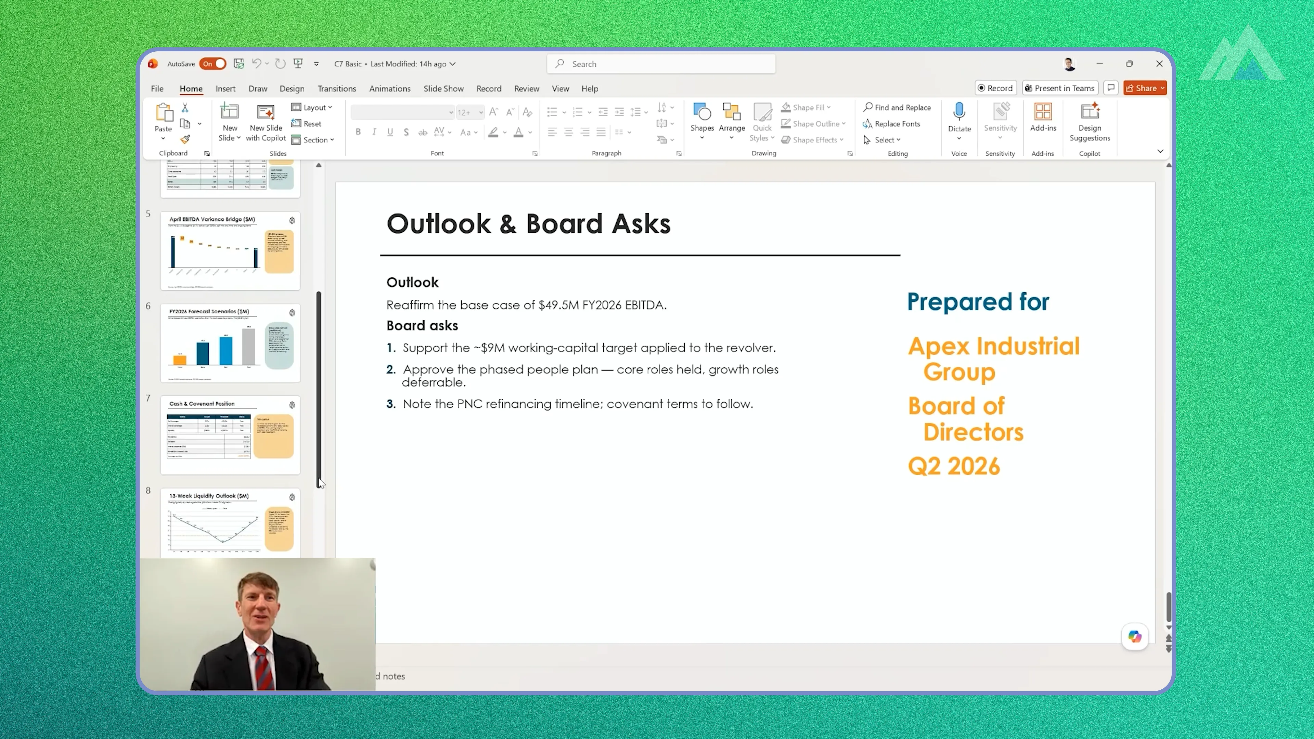
Task: Open the Select dropdown
Action: [x=882, y=140]
